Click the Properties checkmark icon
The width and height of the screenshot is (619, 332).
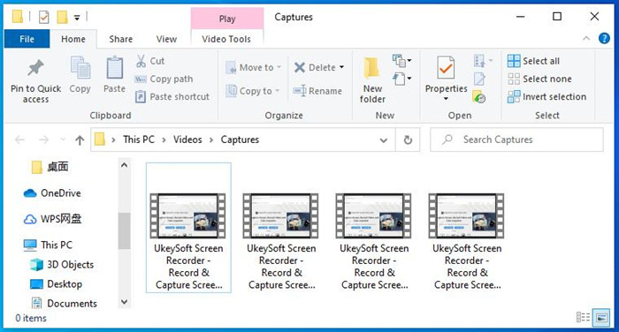tap(446, 68)
